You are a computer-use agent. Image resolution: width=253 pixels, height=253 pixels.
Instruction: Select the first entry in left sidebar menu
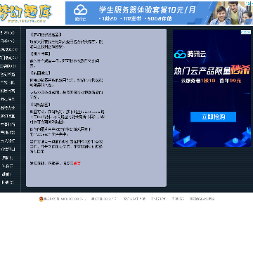[x=8, y=33]
